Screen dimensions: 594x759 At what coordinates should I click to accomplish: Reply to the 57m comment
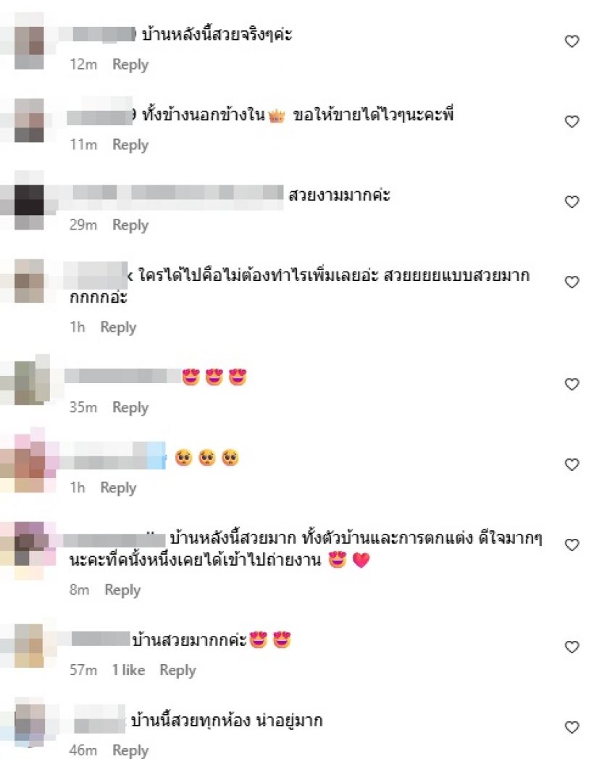[177, 671]
